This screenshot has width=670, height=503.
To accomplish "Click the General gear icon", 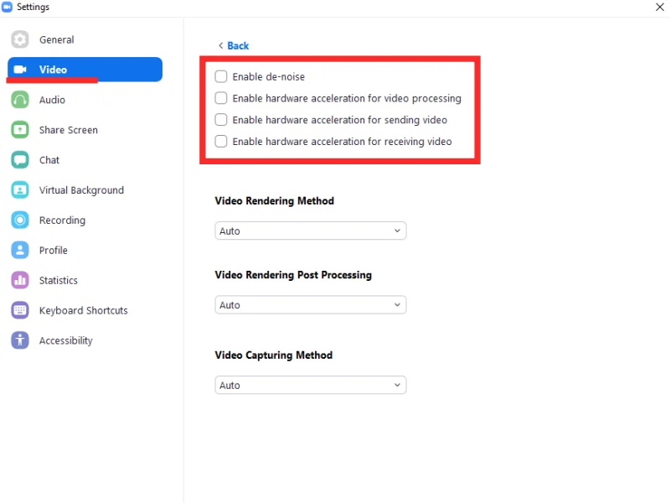I will coord(20,39).
